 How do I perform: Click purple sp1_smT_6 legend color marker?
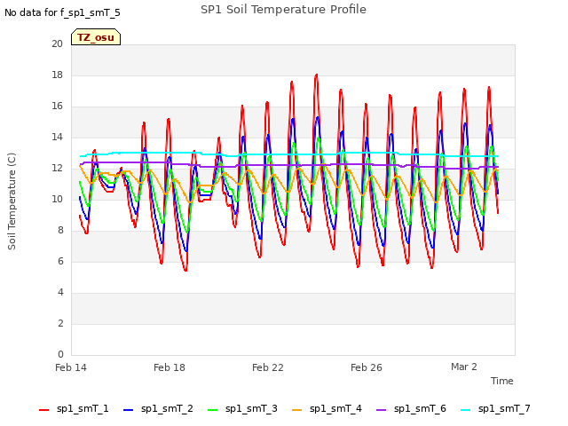click(381, 410)
